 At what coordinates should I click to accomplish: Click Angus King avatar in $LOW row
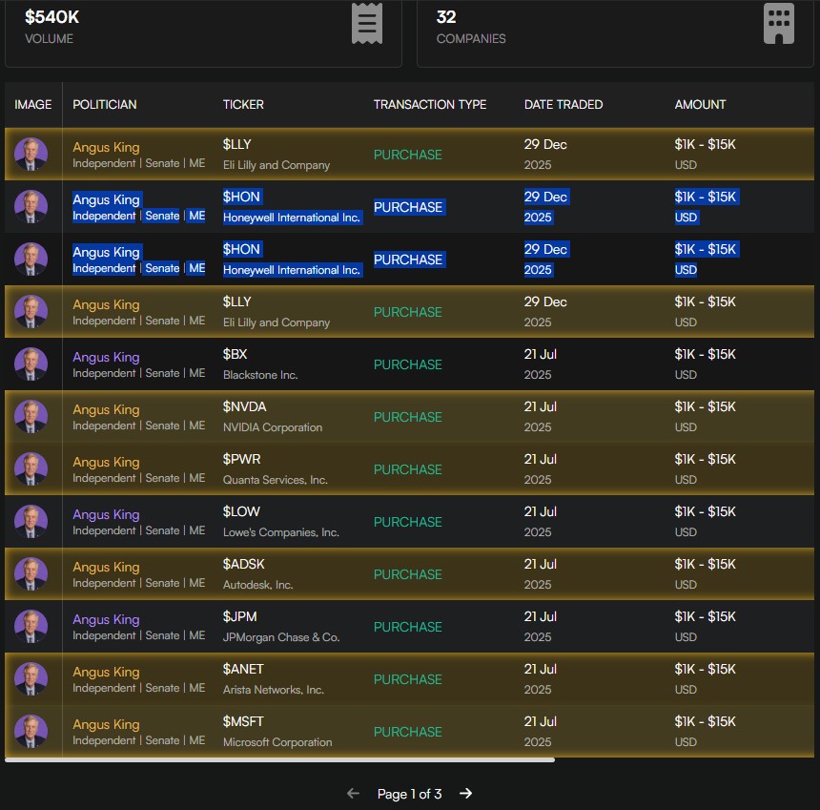pyautogui.click(x=31, y=521)
